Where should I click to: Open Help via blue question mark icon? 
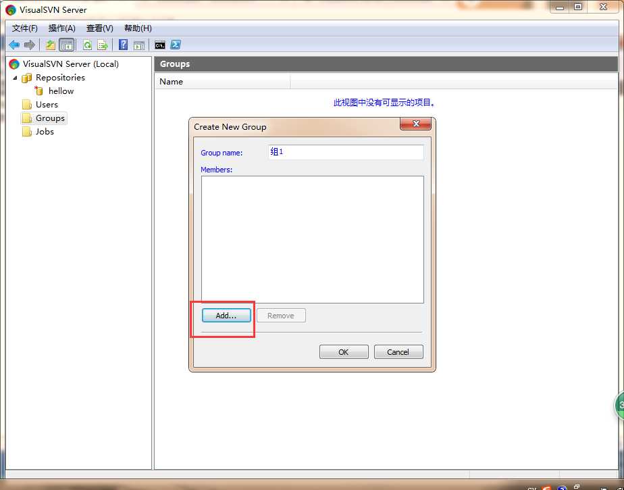coord(124,45)
